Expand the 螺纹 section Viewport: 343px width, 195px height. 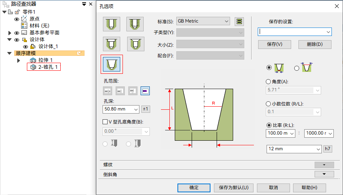pyautogui.click(x=324, y=165)
